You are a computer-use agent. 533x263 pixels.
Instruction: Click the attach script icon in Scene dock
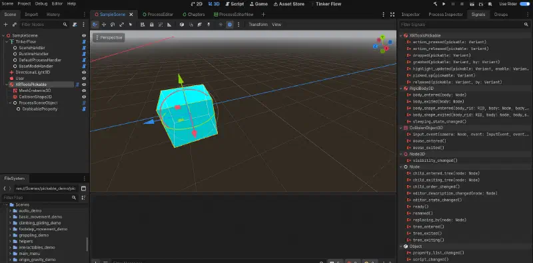[75, 25]
